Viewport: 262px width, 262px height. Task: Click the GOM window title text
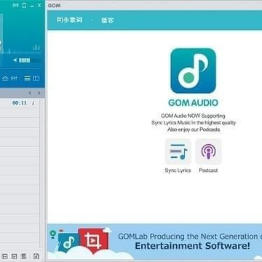54,5
